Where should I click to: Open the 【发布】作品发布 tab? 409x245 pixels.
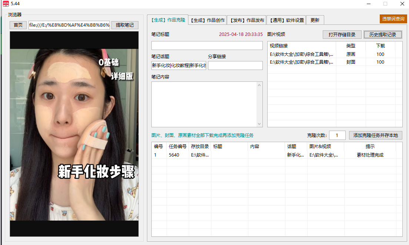click(246, 20)
